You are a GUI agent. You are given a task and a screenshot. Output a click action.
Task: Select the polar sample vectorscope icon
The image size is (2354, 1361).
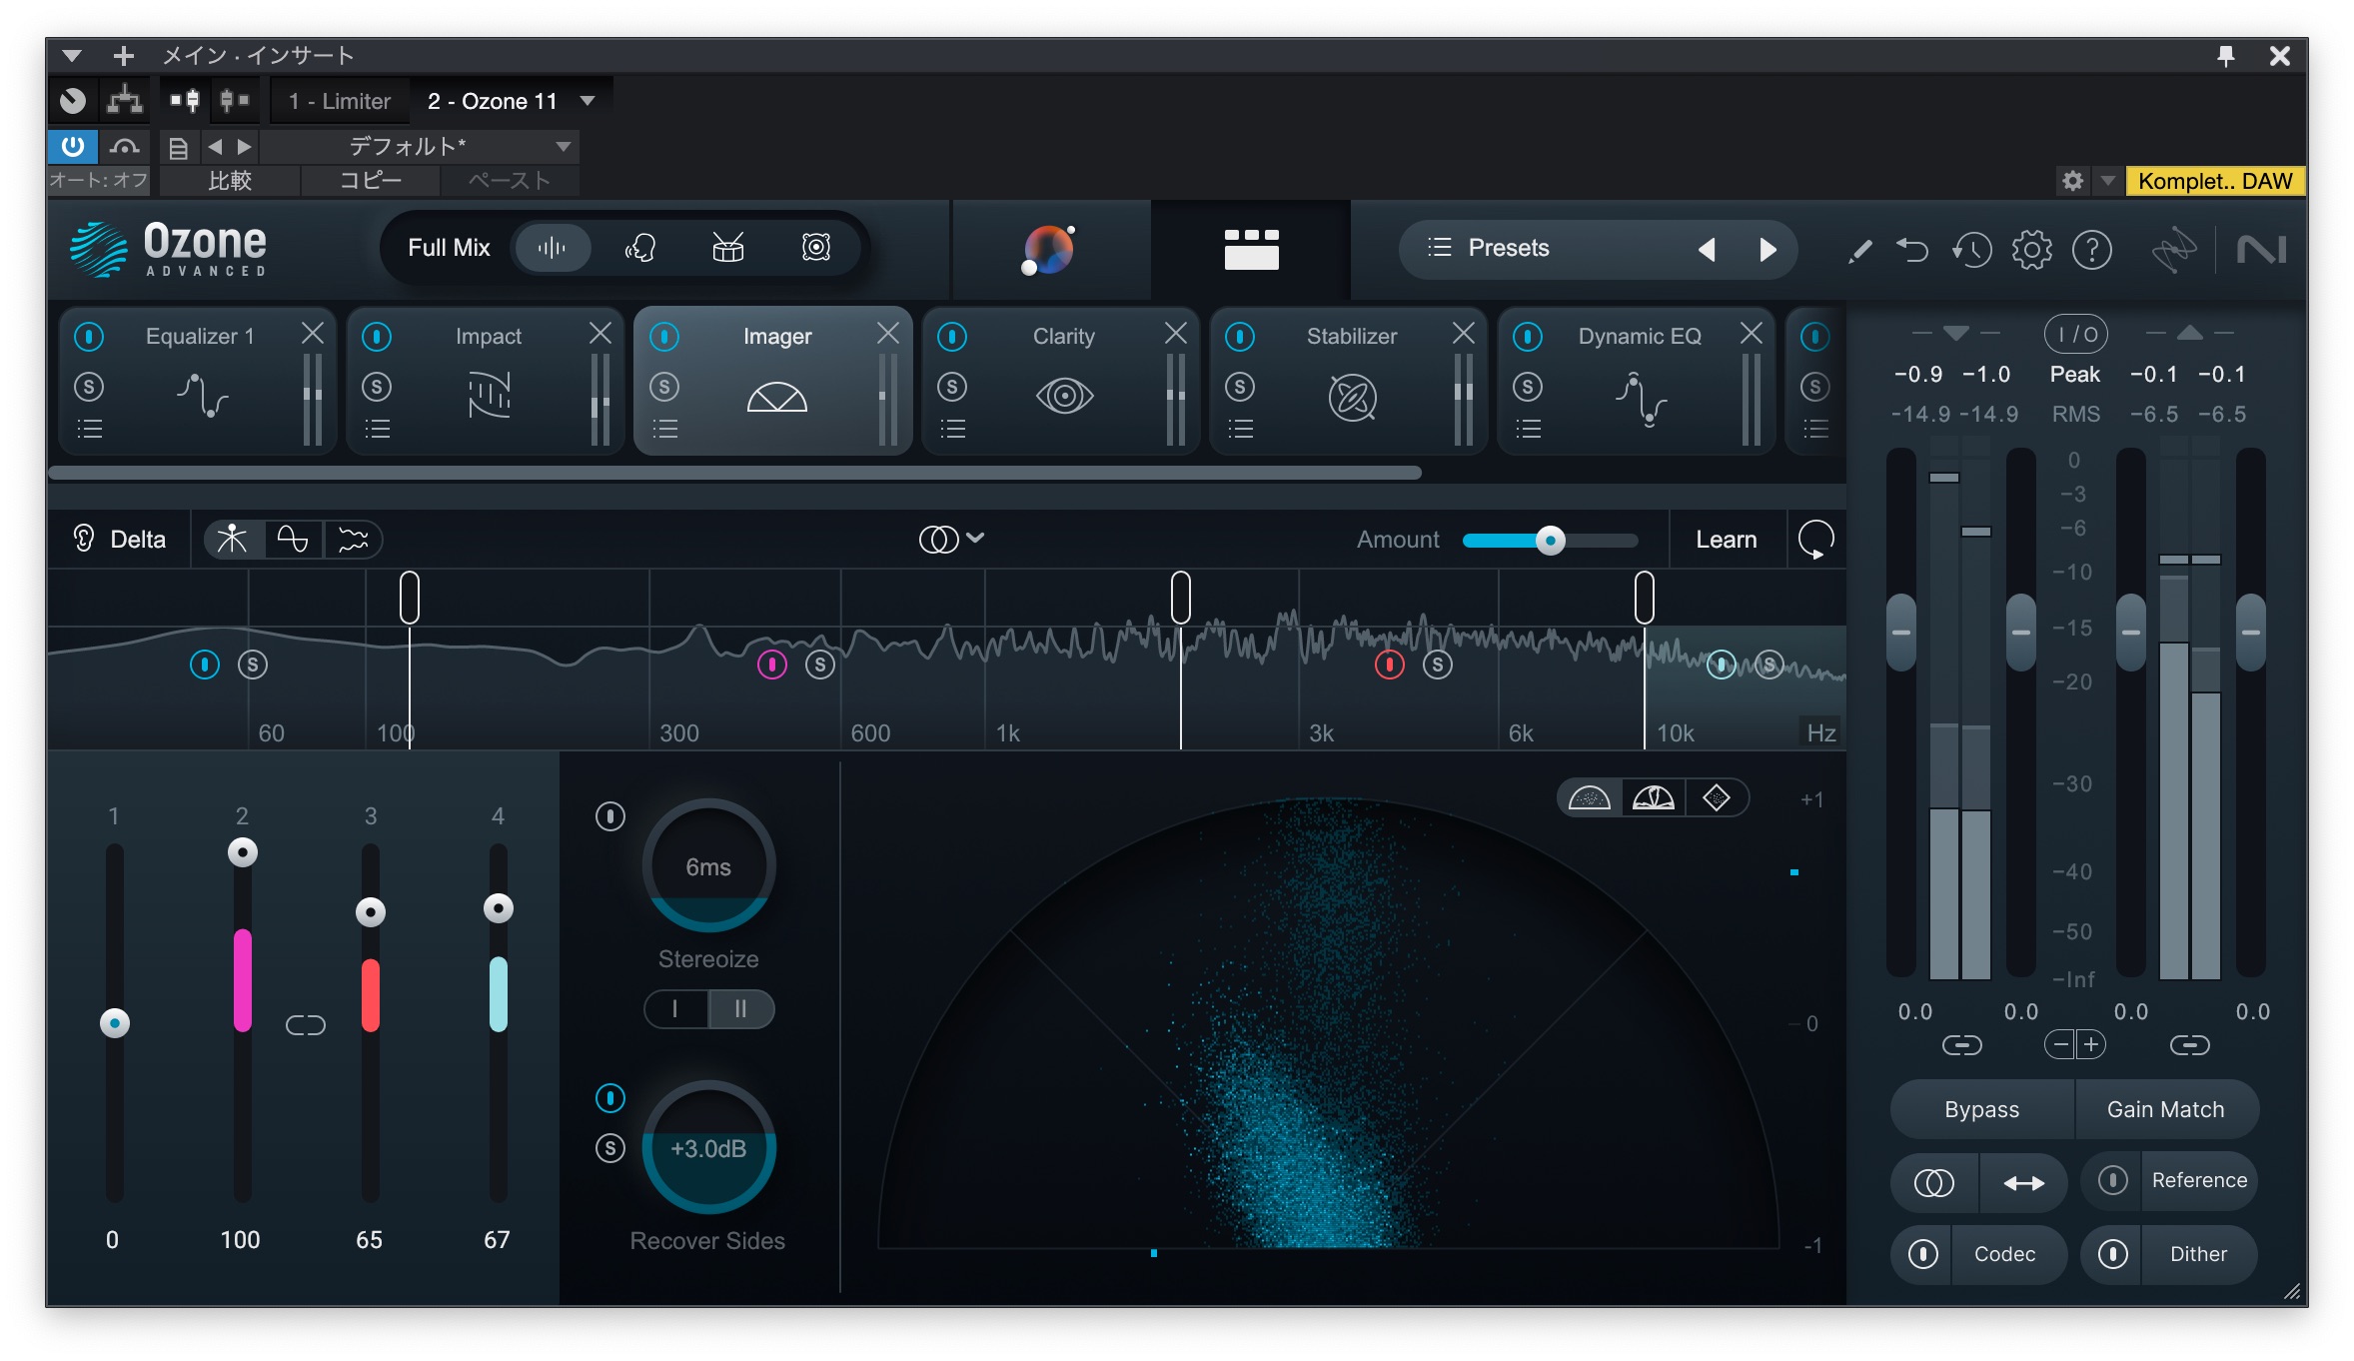point(1589,798)
